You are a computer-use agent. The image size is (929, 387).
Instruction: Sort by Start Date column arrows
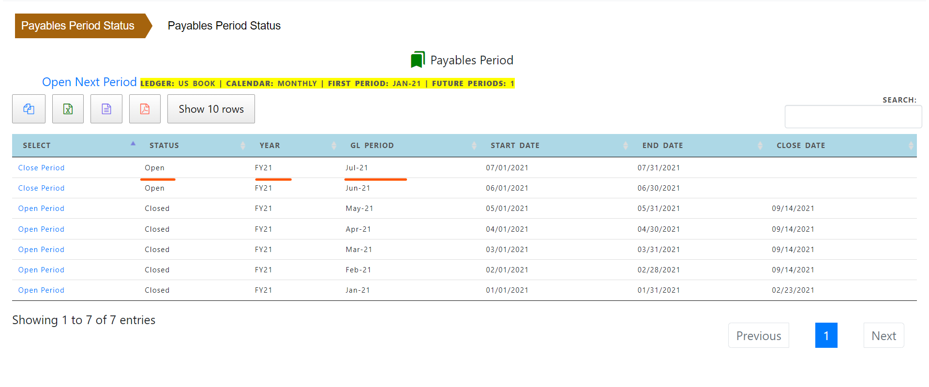pyautogui.click(x=626, y=145)
